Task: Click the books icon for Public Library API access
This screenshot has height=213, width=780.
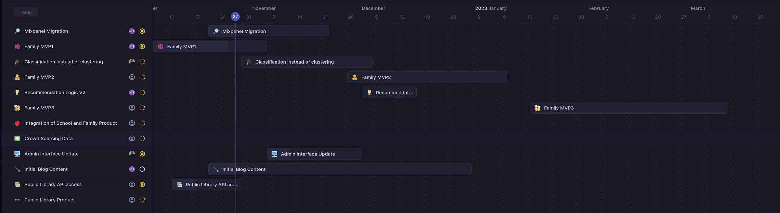Action: click(x=17, y=184)
